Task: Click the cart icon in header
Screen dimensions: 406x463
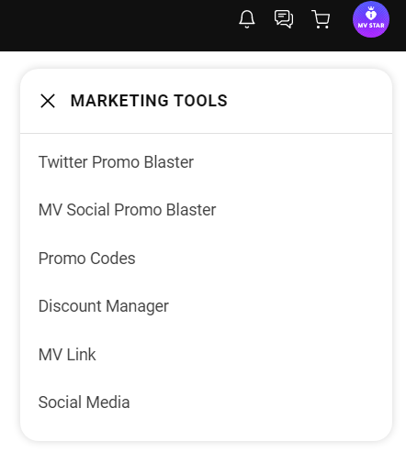Action: (x=321, y=19)
